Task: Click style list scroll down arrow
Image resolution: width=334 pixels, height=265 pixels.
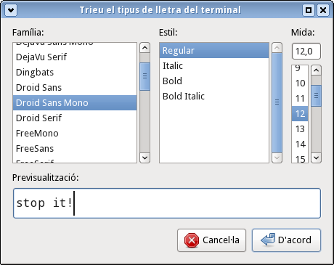Action: [x=277, y=158]
